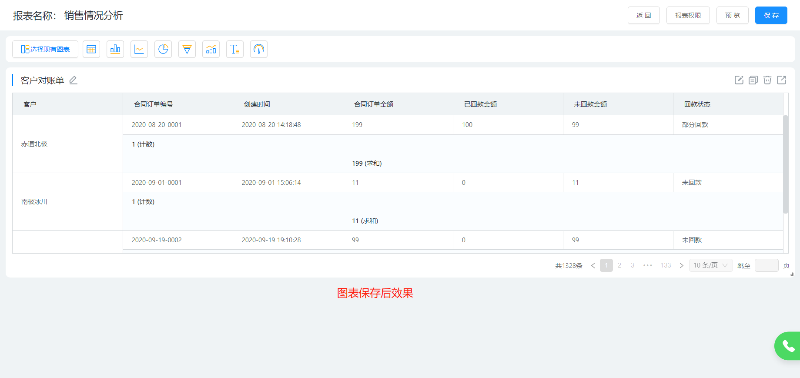Image resolution: width=800 pixels, height=378 pixels.
Task: Edit the 客户对账单 chart settings
Action: pos(739,80)
